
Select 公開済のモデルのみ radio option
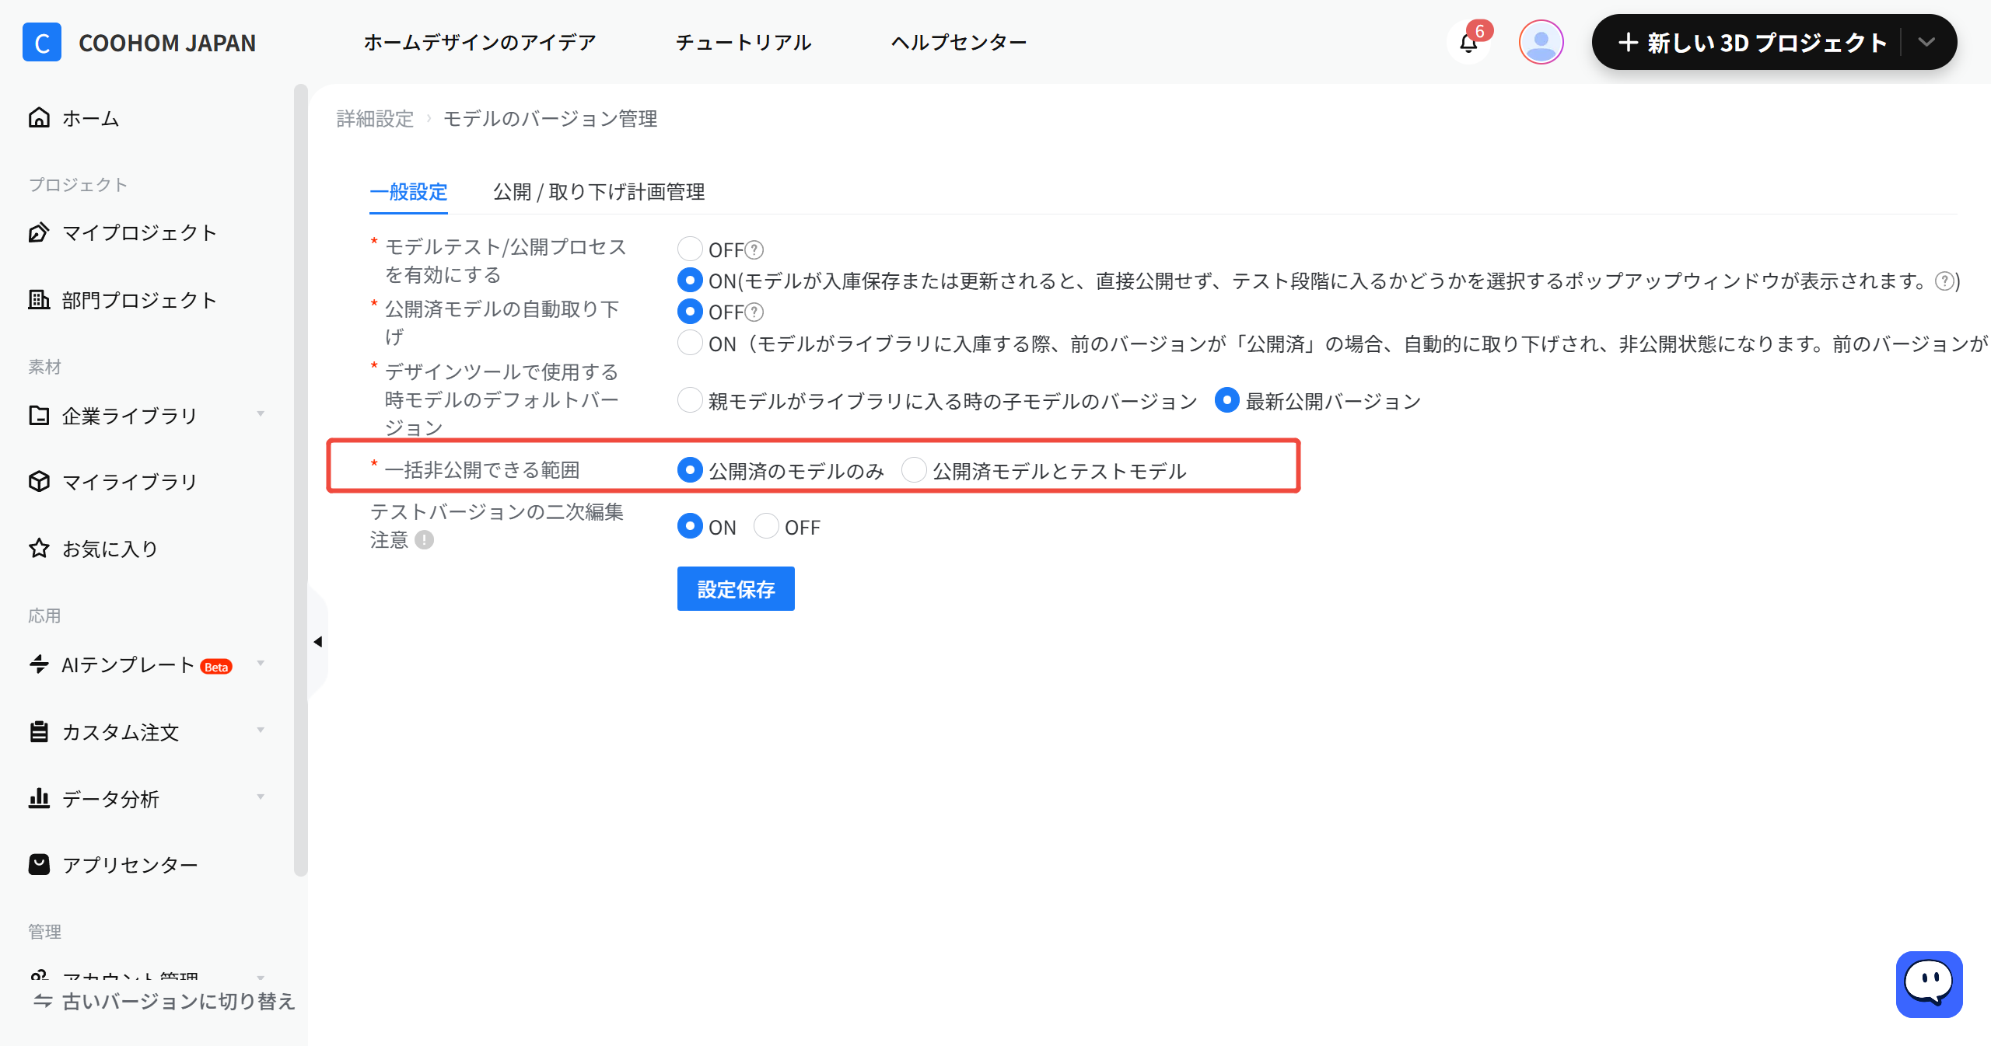click(690, 469)
